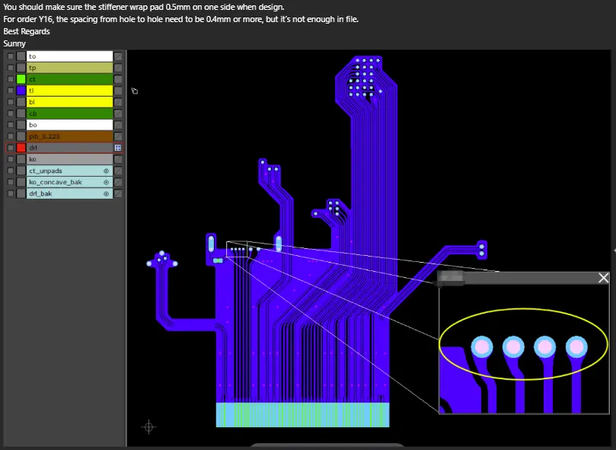Viewport: 616px width, 450px height.
Task: Select the 'bo' layer name row
Action: tap(69, 125)
